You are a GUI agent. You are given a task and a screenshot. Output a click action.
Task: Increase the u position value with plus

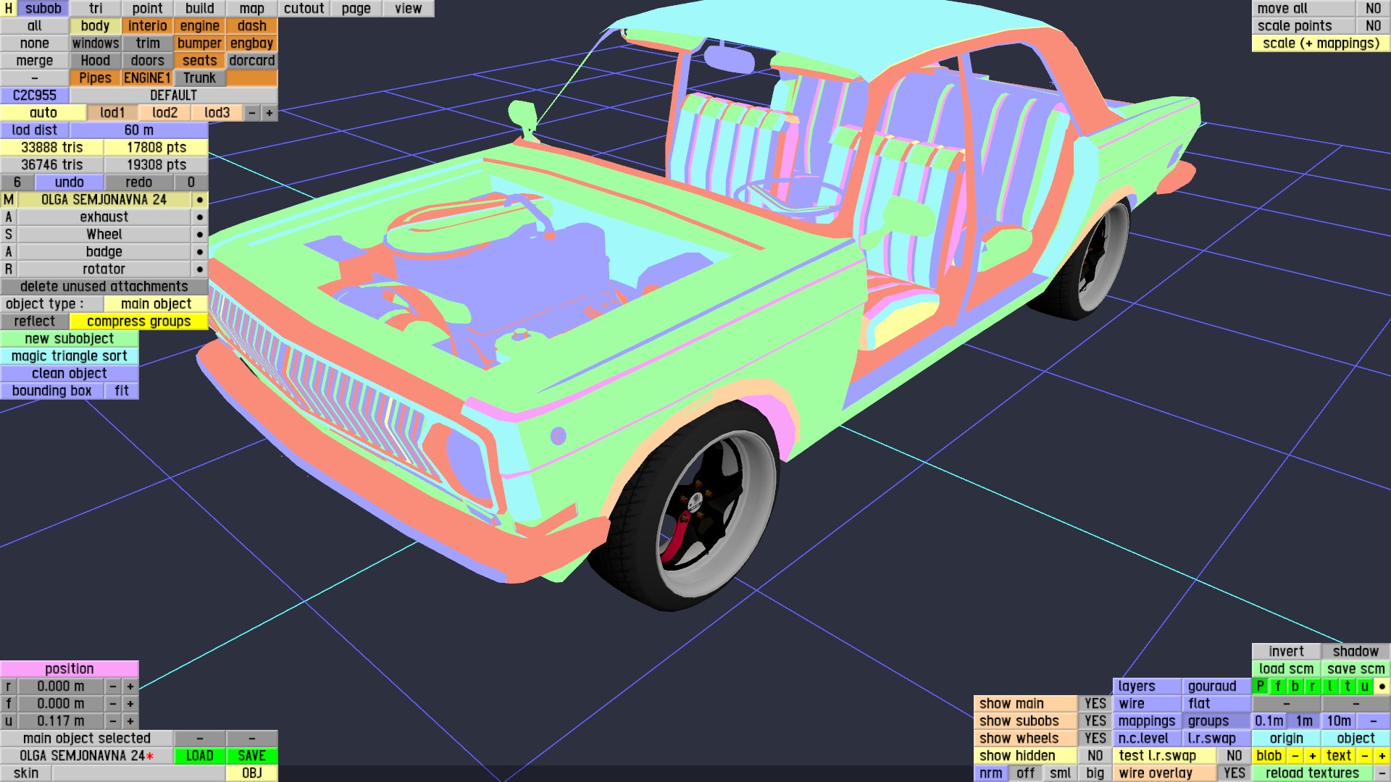coord(130,721)
